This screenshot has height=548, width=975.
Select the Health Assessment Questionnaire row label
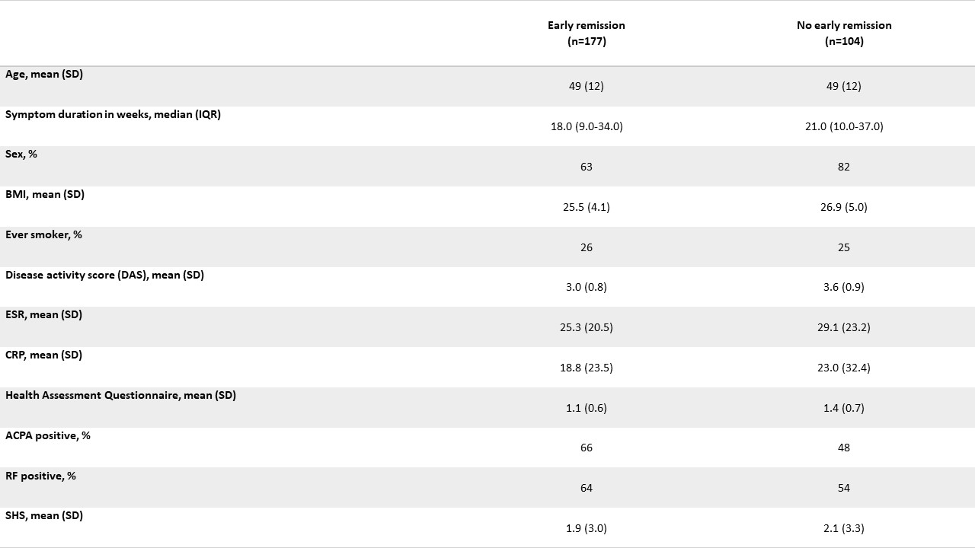coord(120,396)
